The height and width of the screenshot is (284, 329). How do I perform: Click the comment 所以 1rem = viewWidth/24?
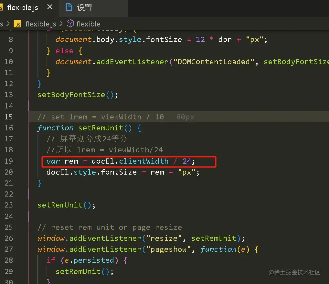(x=105, y=150)
